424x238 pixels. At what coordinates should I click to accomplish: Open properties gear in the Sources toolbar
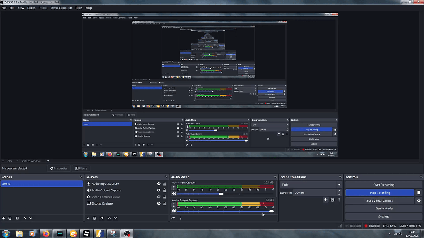coord(101,218)
